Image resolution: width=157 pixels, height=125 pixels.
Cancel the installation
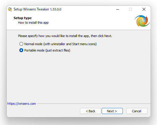pos(137,111)
